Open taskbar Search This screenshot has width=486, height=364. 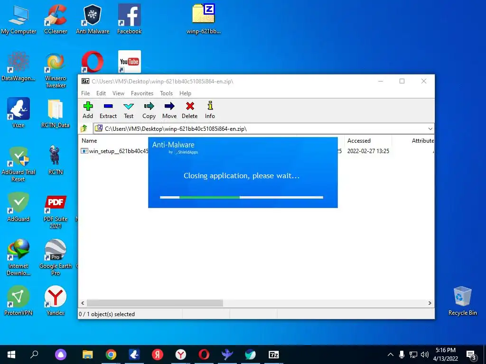pyautogui.click(x=34, y=355)
